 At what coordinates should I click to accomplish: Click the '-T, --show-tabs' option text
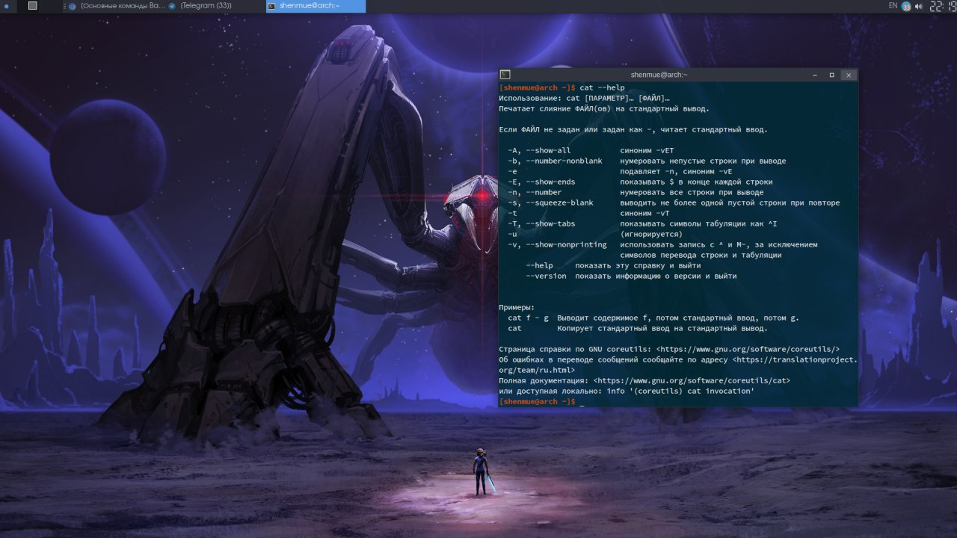click(x=541, y=223)
